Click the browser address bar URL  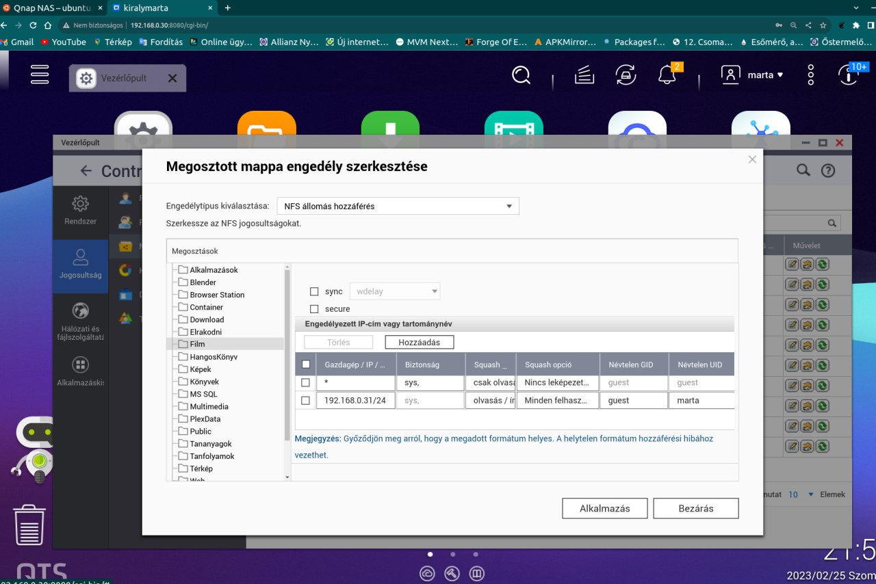(x=168, y=25)
